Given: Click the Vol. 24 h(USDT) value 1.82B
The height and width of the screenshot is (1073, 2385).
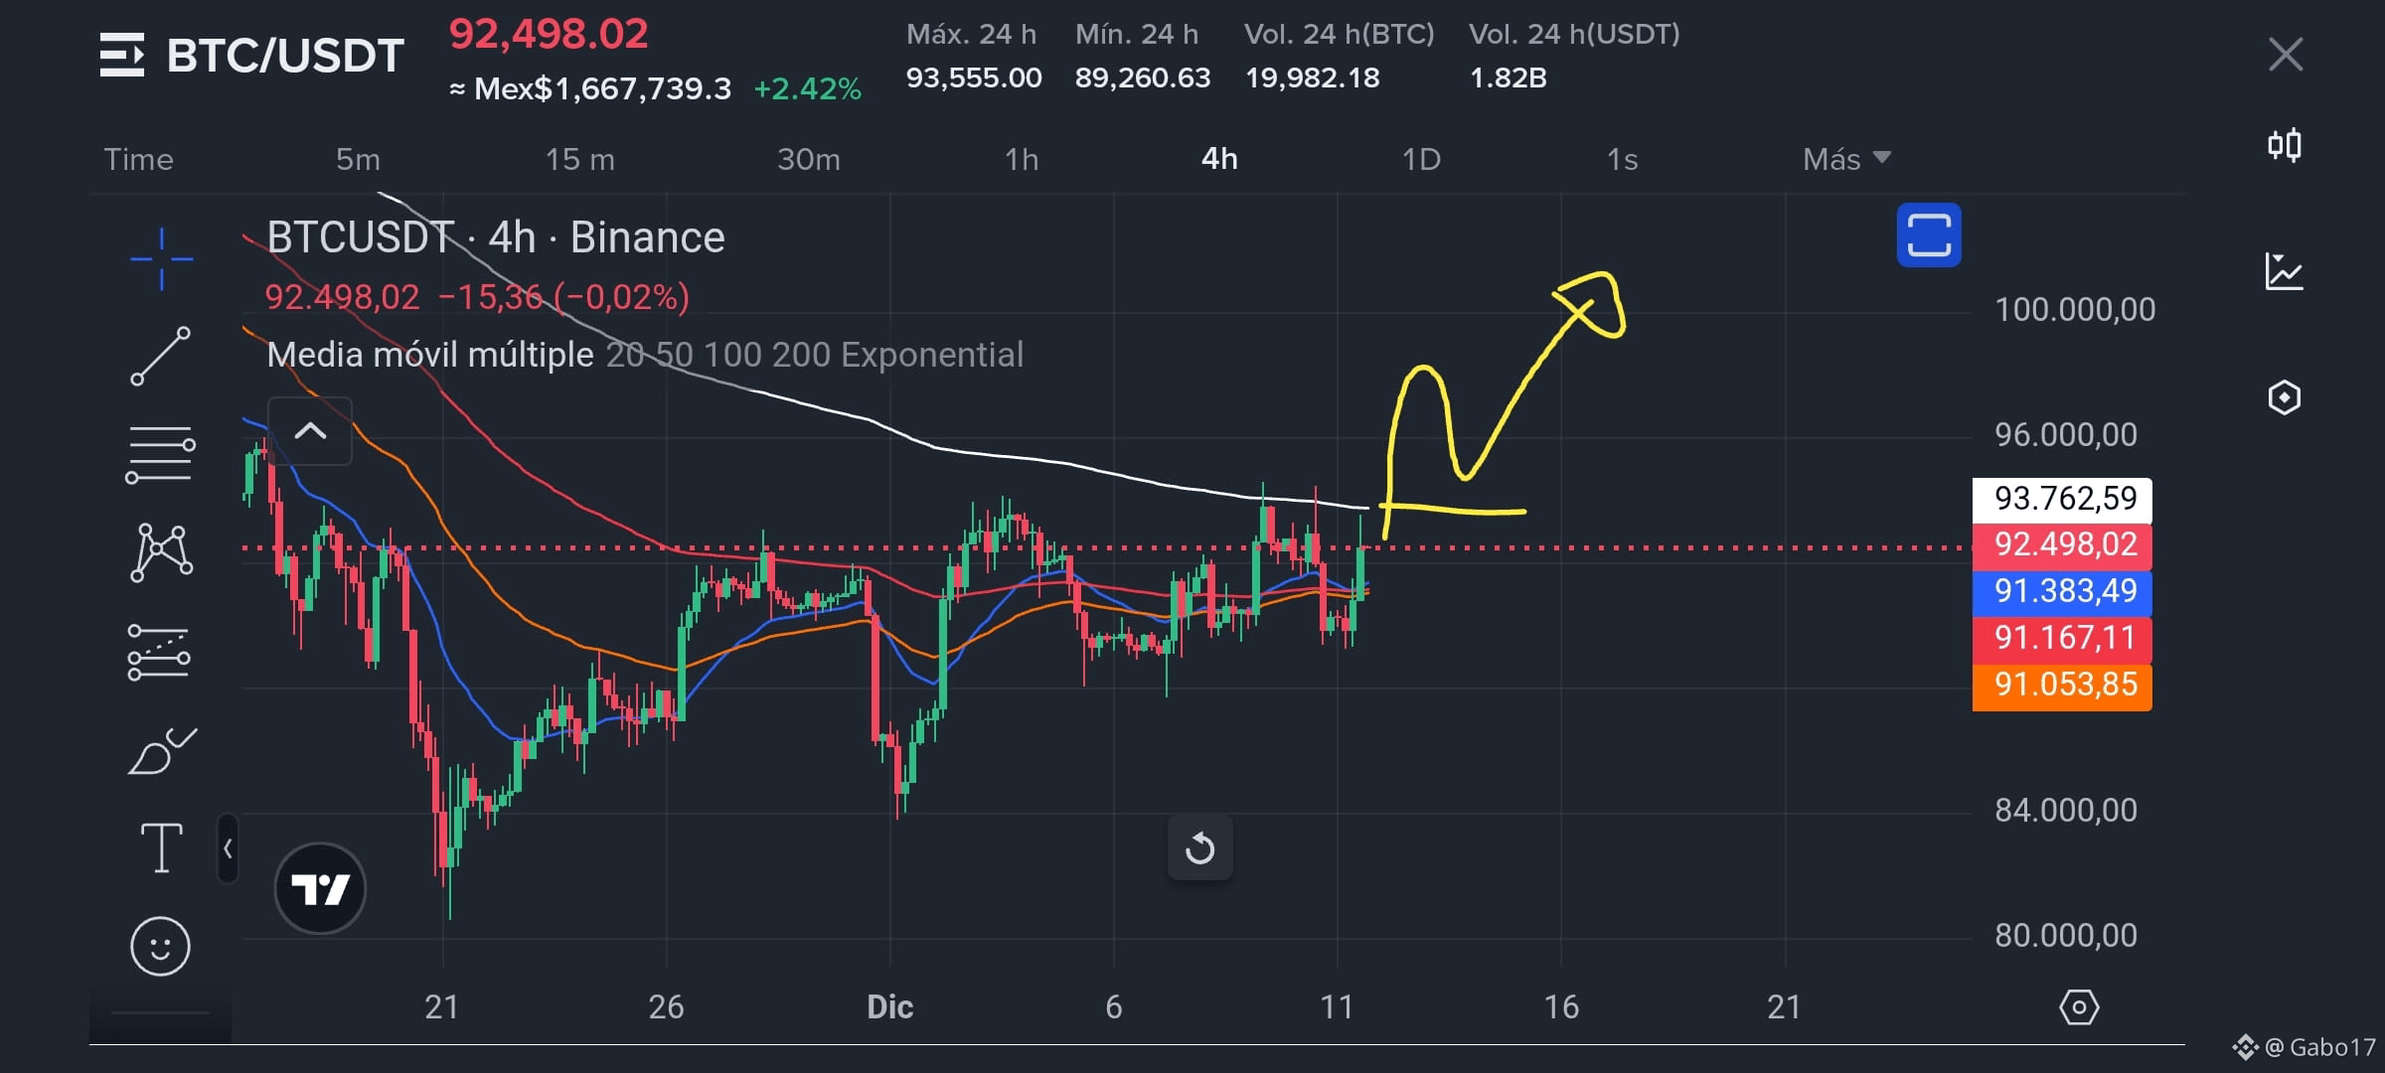Looking at the screenshot, I should [x=1509, y=77].
